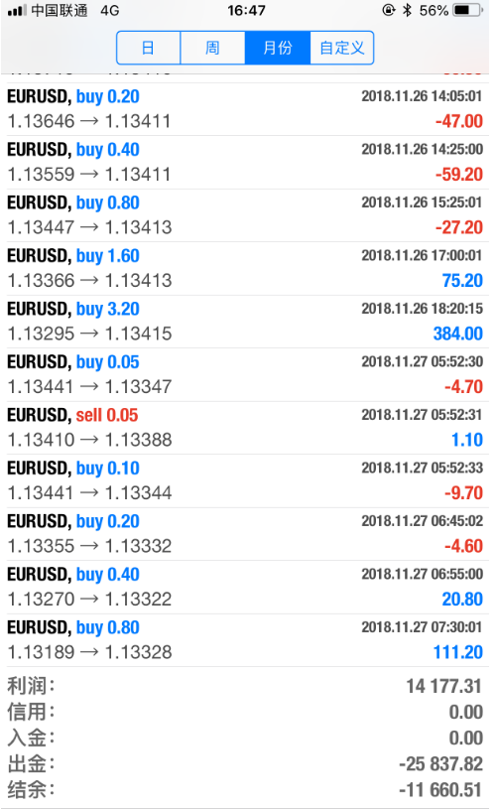
Task: Open the EURUSD buy 1.60 trade row
Action: pos(245,269)
